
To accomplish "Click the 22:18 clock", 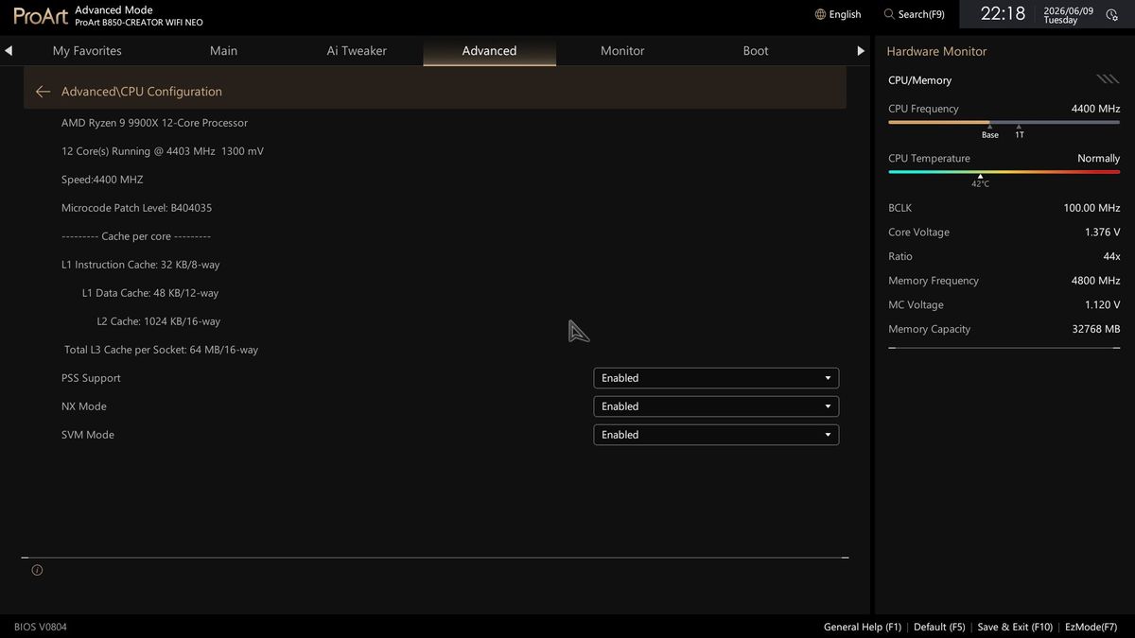I will pos(1003,14).
